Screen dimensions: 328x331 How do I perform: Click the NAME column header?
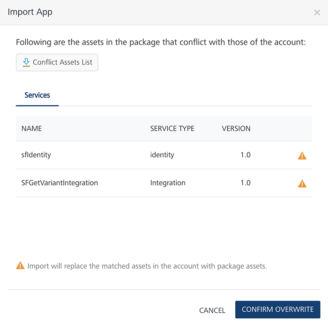tap(32, 128)
